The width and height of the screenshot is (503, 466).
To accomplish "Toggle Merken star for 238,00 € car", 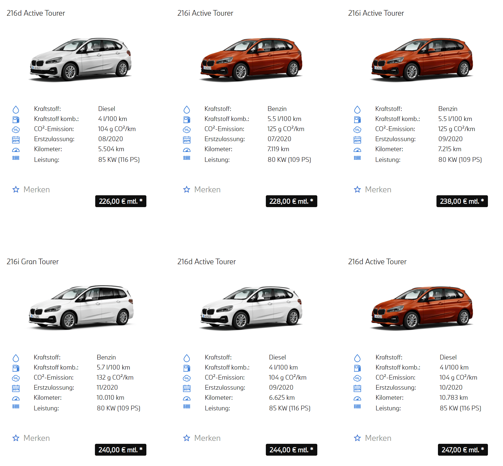I will pyautogui.click(x=357, y=189).
